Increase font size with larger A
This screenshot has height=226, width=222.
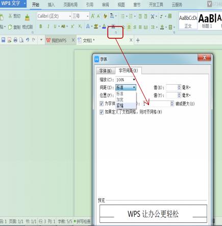coord(93,16)
